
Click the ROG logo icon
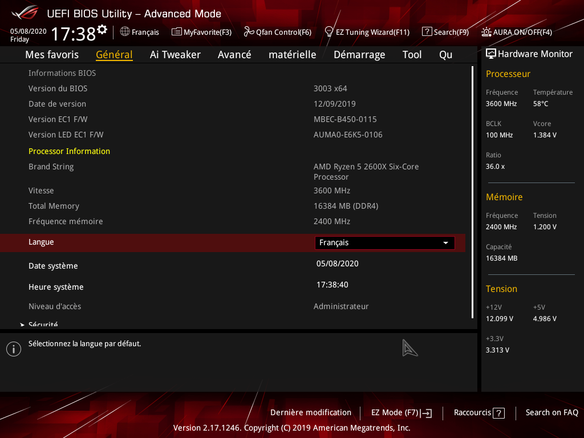pos(25,13)
